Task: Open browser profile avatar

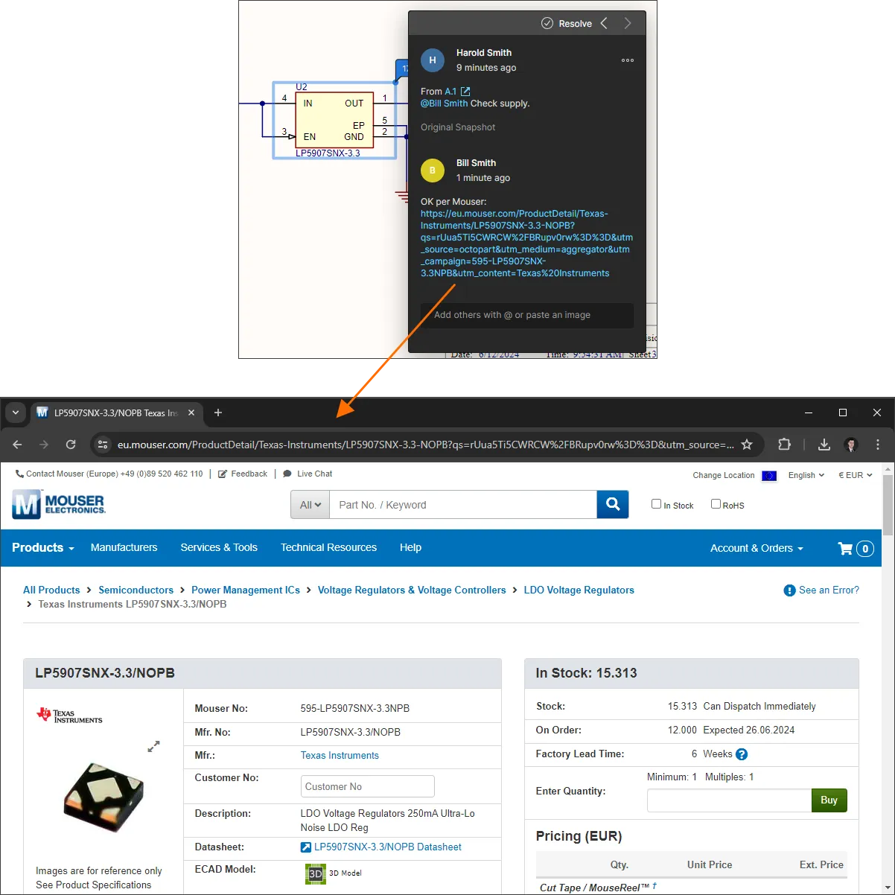Action: tap(851, 445)
